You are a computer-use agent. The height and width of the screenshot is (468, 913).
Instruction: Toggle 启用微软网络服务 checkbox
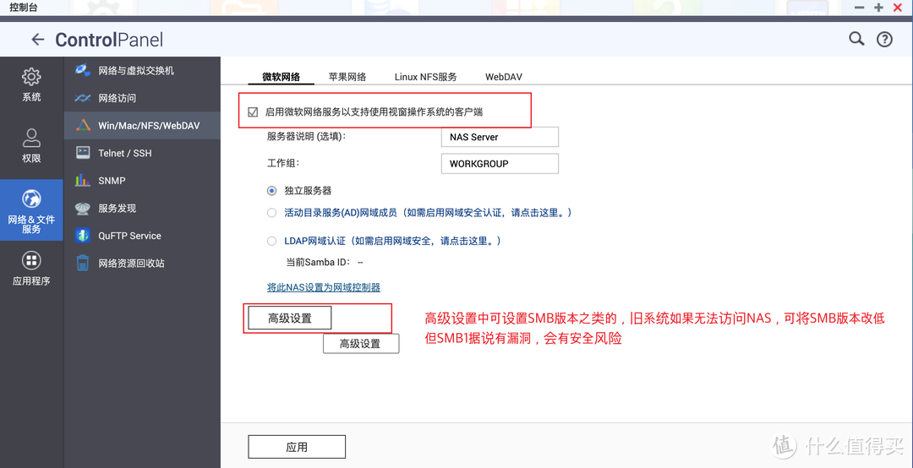[x=253, y=112]
